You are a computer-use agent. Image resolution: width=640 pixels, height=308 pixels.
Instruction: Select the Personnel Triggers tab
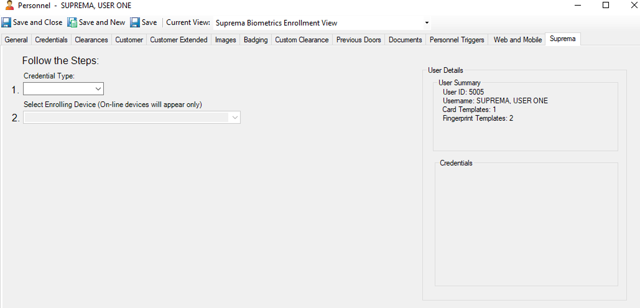point(457,40)
